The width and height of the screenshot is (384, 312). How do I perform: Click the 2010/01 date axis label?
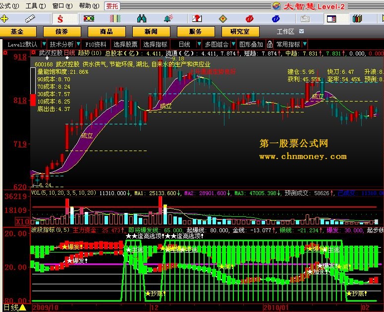(276, 308)
